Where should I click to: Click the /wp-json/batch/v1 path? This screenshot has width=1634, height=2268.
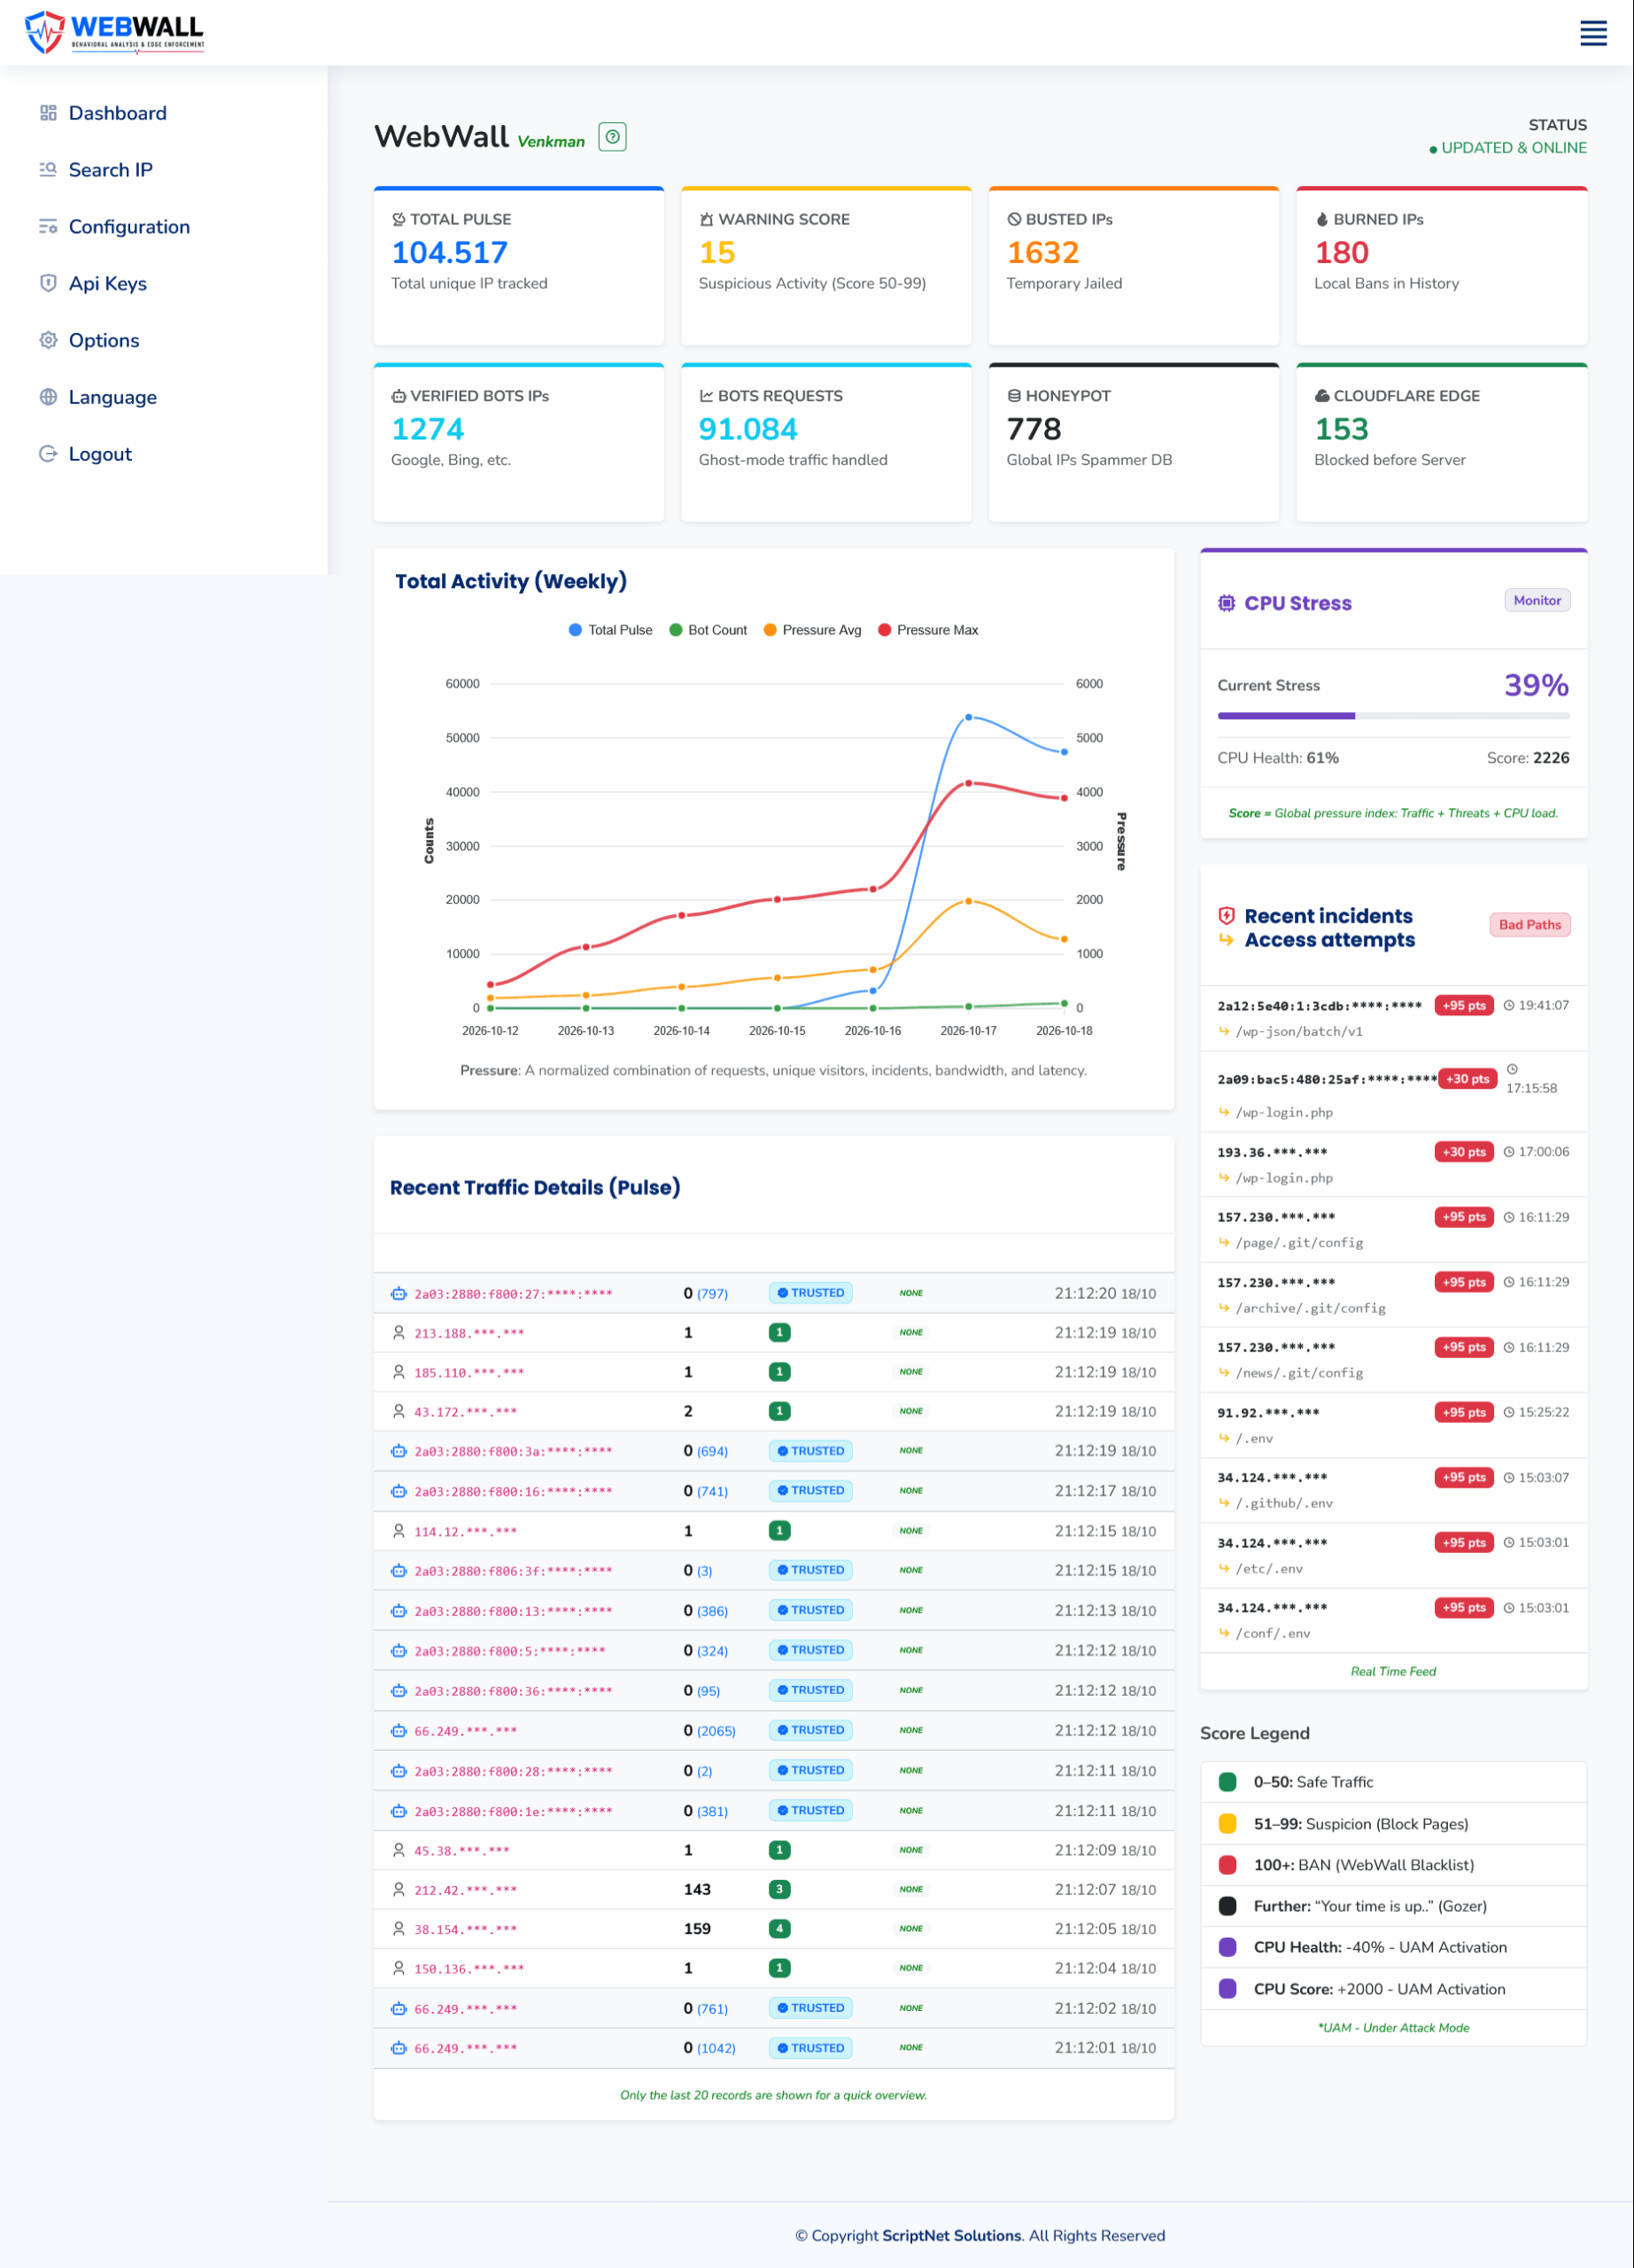[x=1299, y=1032]
